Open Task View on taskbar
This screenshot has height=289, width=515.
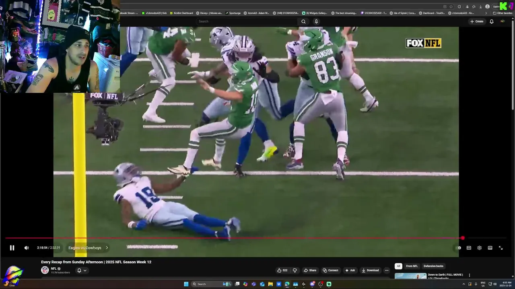[237, 284]
